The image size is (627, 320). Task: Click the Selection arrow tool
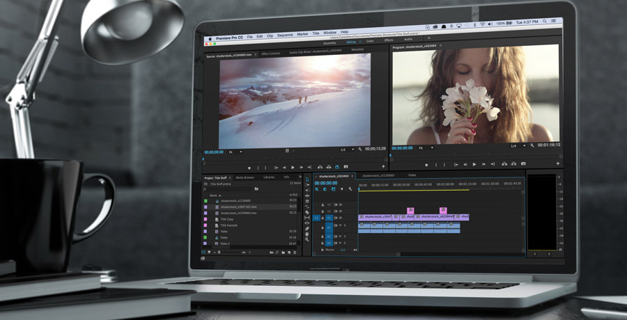point(307,179)
